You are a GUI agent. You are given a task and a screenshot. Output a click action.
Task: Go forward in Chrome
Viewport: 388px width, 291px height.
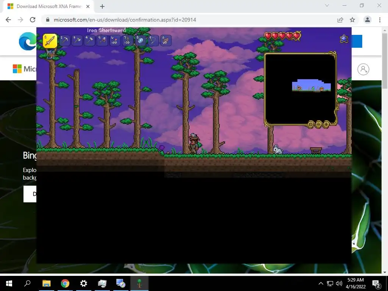click(x=20, y=20)
